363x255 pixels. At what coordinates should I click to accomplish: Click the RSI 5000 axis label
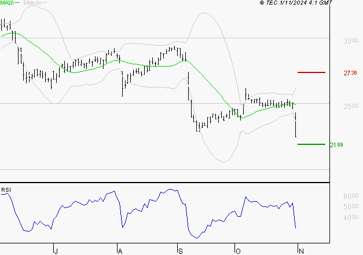[351, 206]
